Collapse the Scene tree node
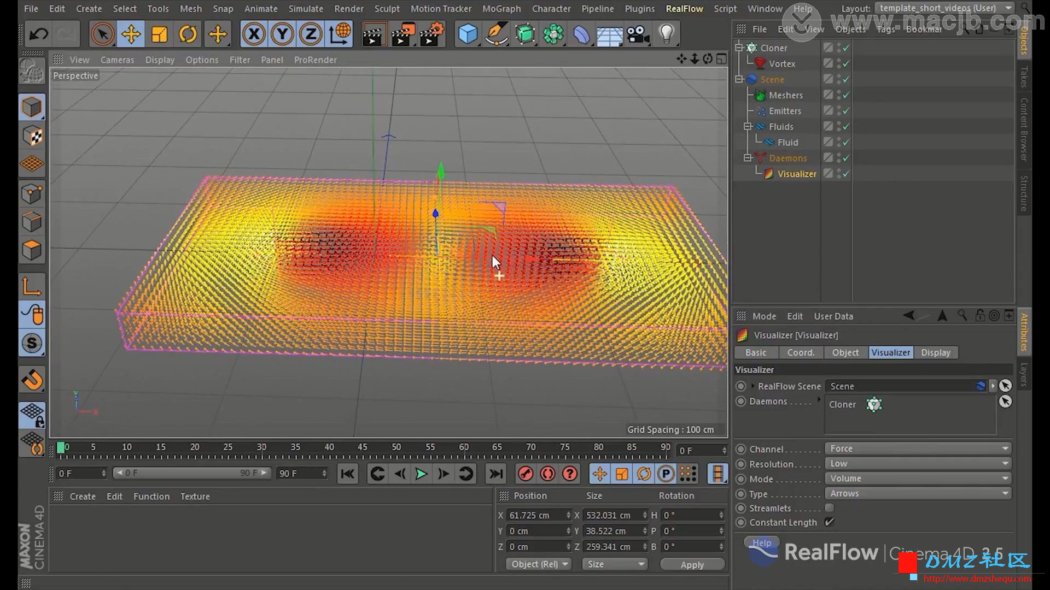 [739, 79]
